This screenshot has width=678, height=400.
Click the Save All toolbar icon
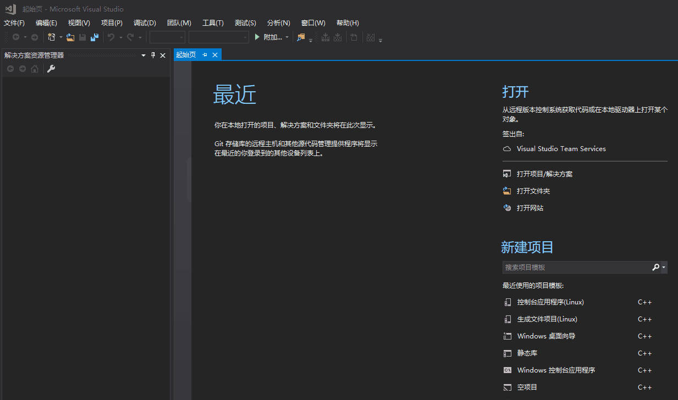pyautogui.click(x=95, y=37)
